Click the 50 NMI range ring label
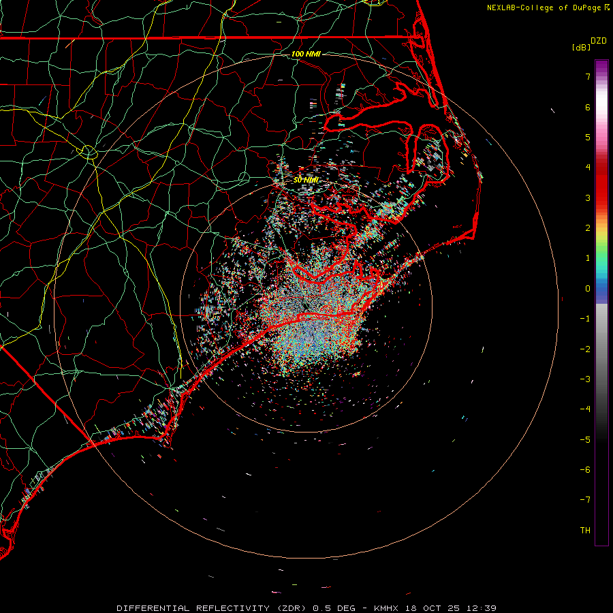 pos(306,180)
